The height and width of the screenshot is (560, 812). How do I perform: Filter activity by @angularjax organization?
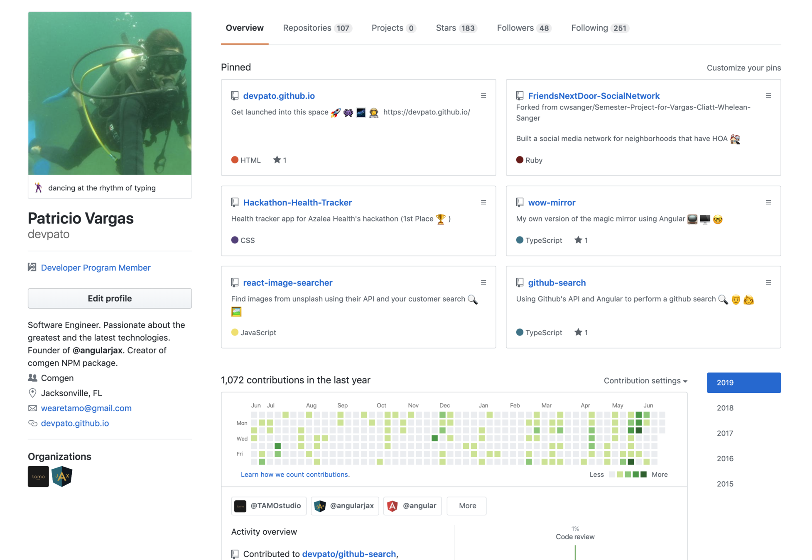pos(345,506)
